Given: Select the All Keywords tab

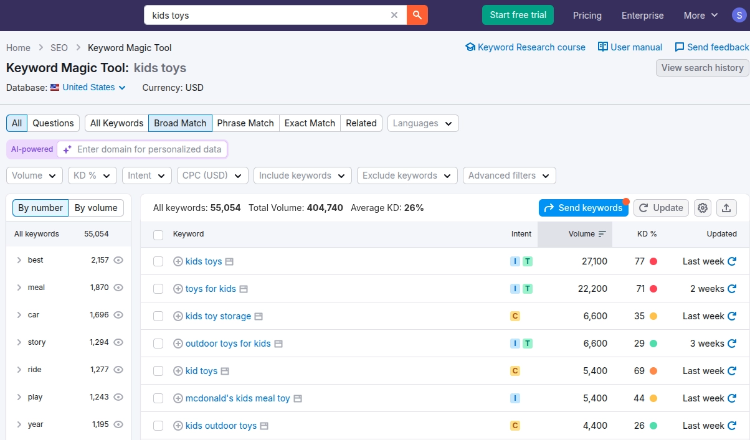Looking at the screenshot, I should coord(116,123).
